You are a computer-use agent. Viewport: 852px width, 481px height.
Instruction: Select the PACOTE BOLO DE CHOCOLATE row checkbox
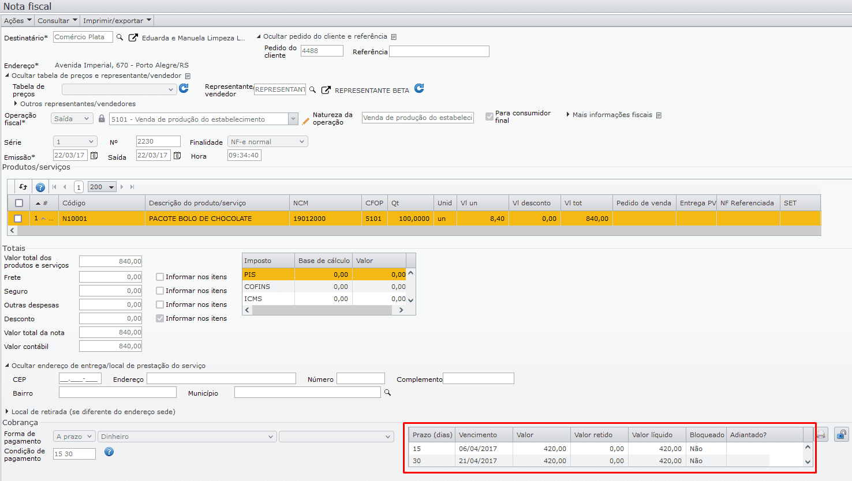point(18,219)
